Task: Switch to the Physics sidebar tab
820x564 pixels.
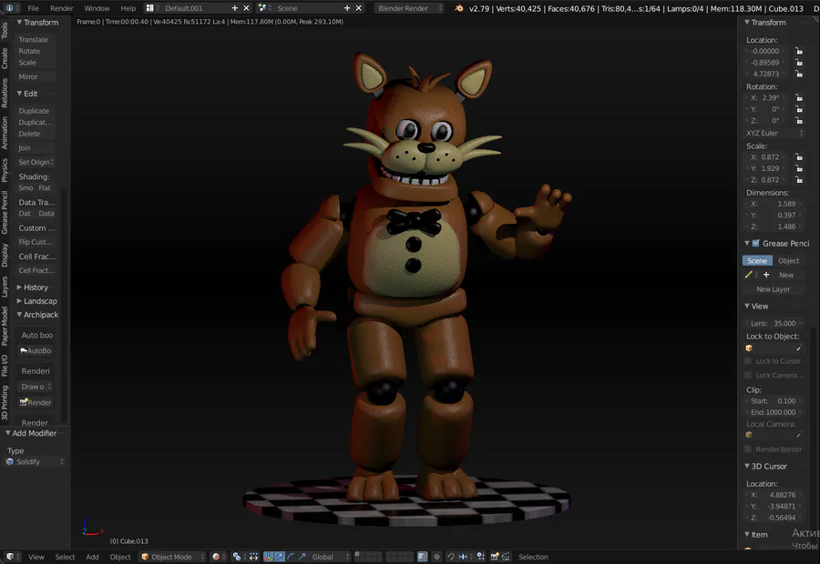Action: click(x=5, y=170)
